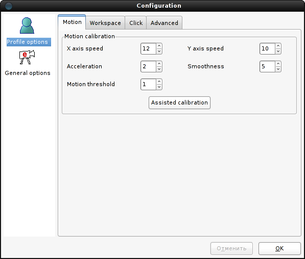Focus the Motion threshold value field

pyautogui.click(x=149, y=84)
